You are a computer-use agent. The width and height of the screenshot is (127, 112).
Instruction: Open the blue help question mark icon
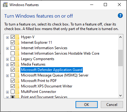pos(120,15)
